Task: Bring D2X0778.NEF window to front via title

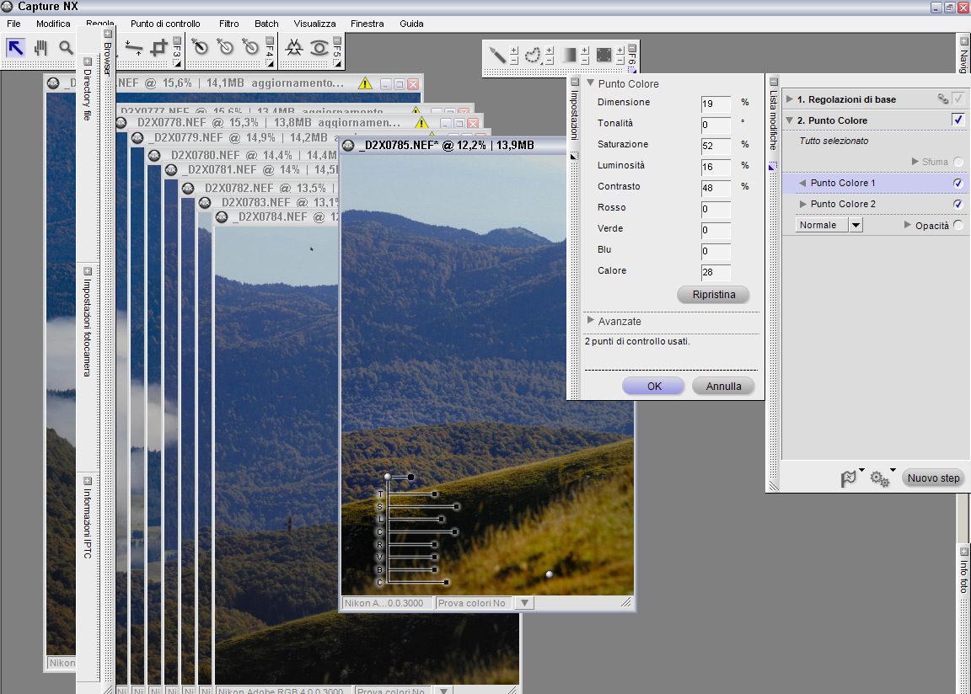Action: (x=269, y=122)
